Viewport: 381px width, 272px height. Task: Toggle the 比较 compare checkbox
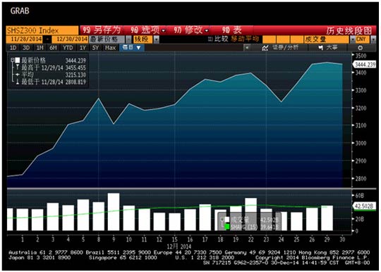[210, 39]
